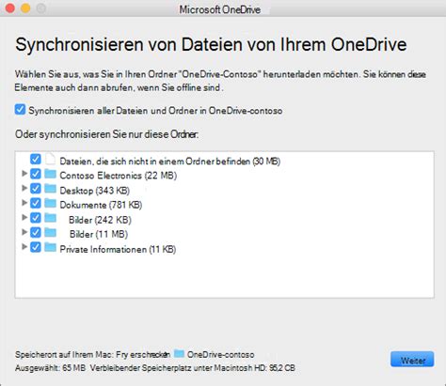Click the Desktop folder icon
Viewport: 446px width, 386px height.
[50, 189]
